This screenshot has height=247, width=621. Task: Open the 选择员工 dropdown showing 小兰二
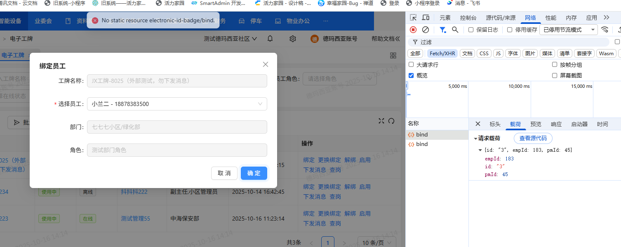[177, 104]
